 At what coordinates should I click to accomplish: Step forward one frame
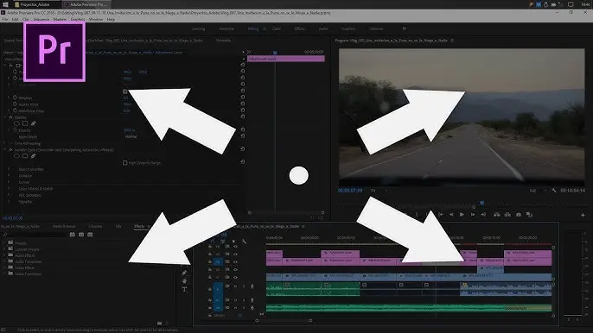coord(473,215)
